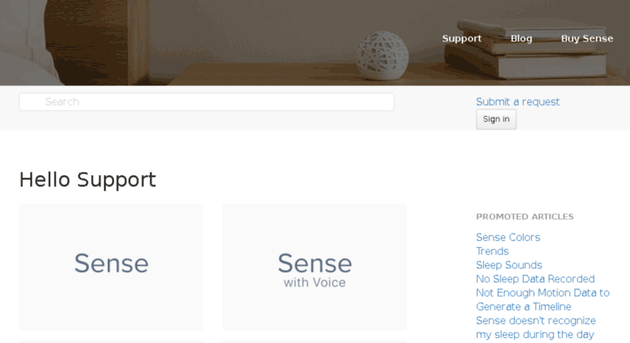Screen dimensions: 630x343
Task: Click the Promoted Articles heading
Action: click(525, 217)
